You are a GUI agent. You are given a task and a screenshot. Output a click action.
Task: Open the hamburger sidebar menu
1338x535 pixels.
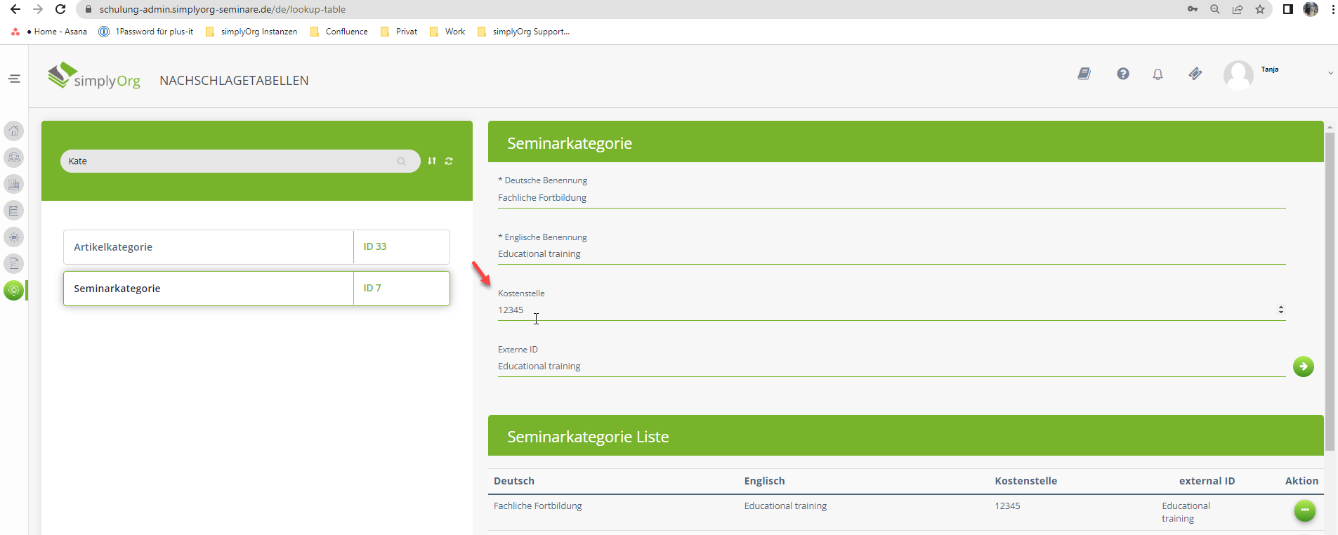pyautogui.click(x=14, y=79)
